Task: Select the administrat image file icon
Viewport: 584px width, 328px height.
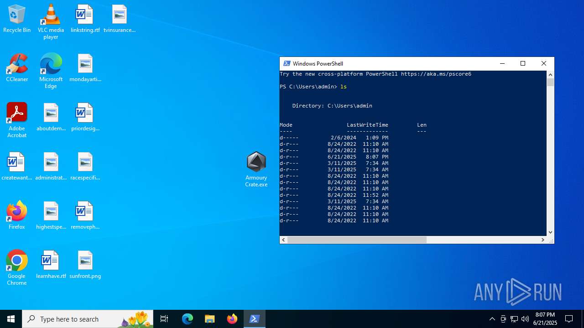Action: pos(51,167)
